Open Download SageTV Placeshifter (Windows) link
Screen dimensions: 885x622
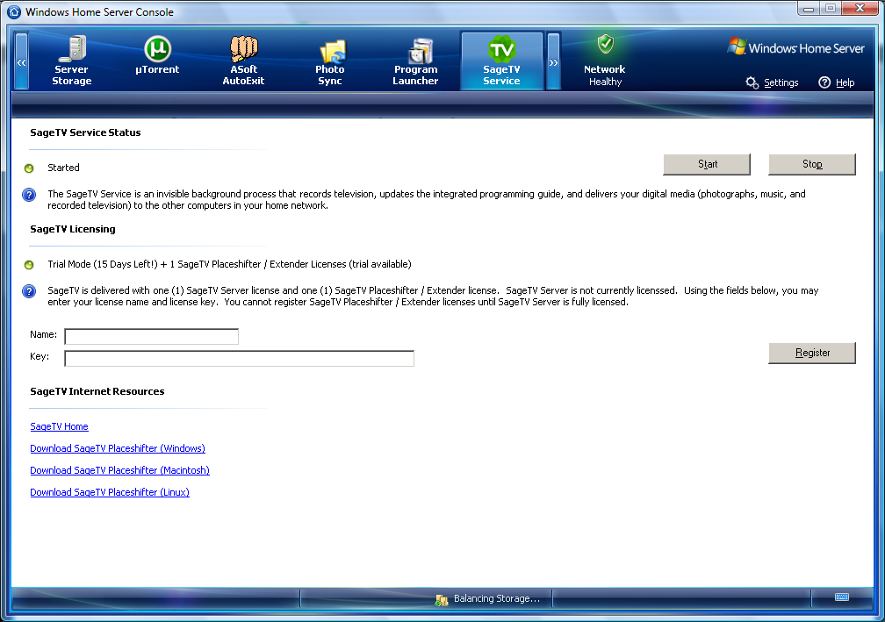pos(118,448)
